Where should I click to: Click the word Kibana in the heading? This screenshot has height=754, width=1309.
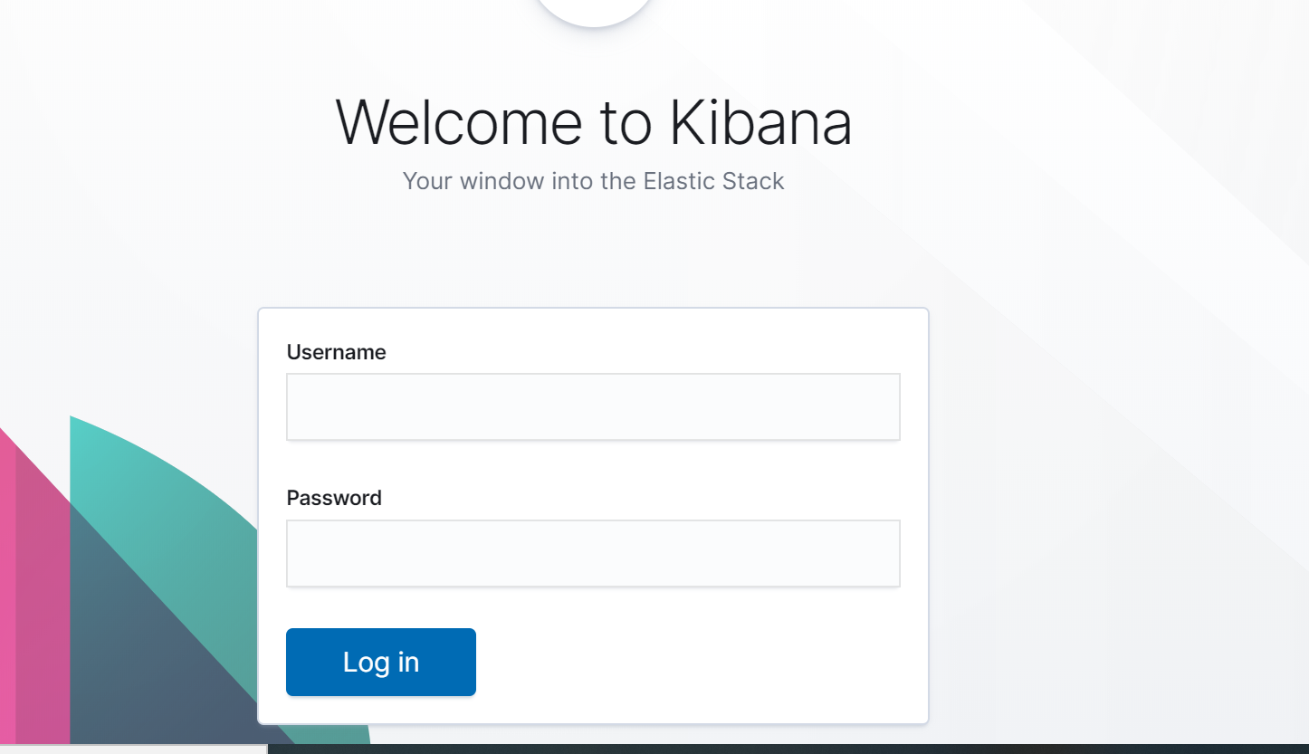(x=760, y=121)
